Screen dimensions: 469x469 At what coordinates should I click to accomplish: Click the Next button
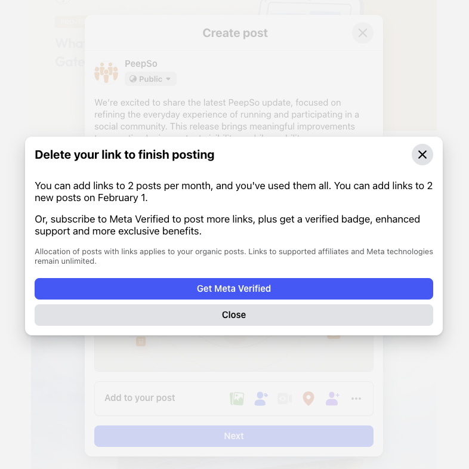tap(234, 436)
